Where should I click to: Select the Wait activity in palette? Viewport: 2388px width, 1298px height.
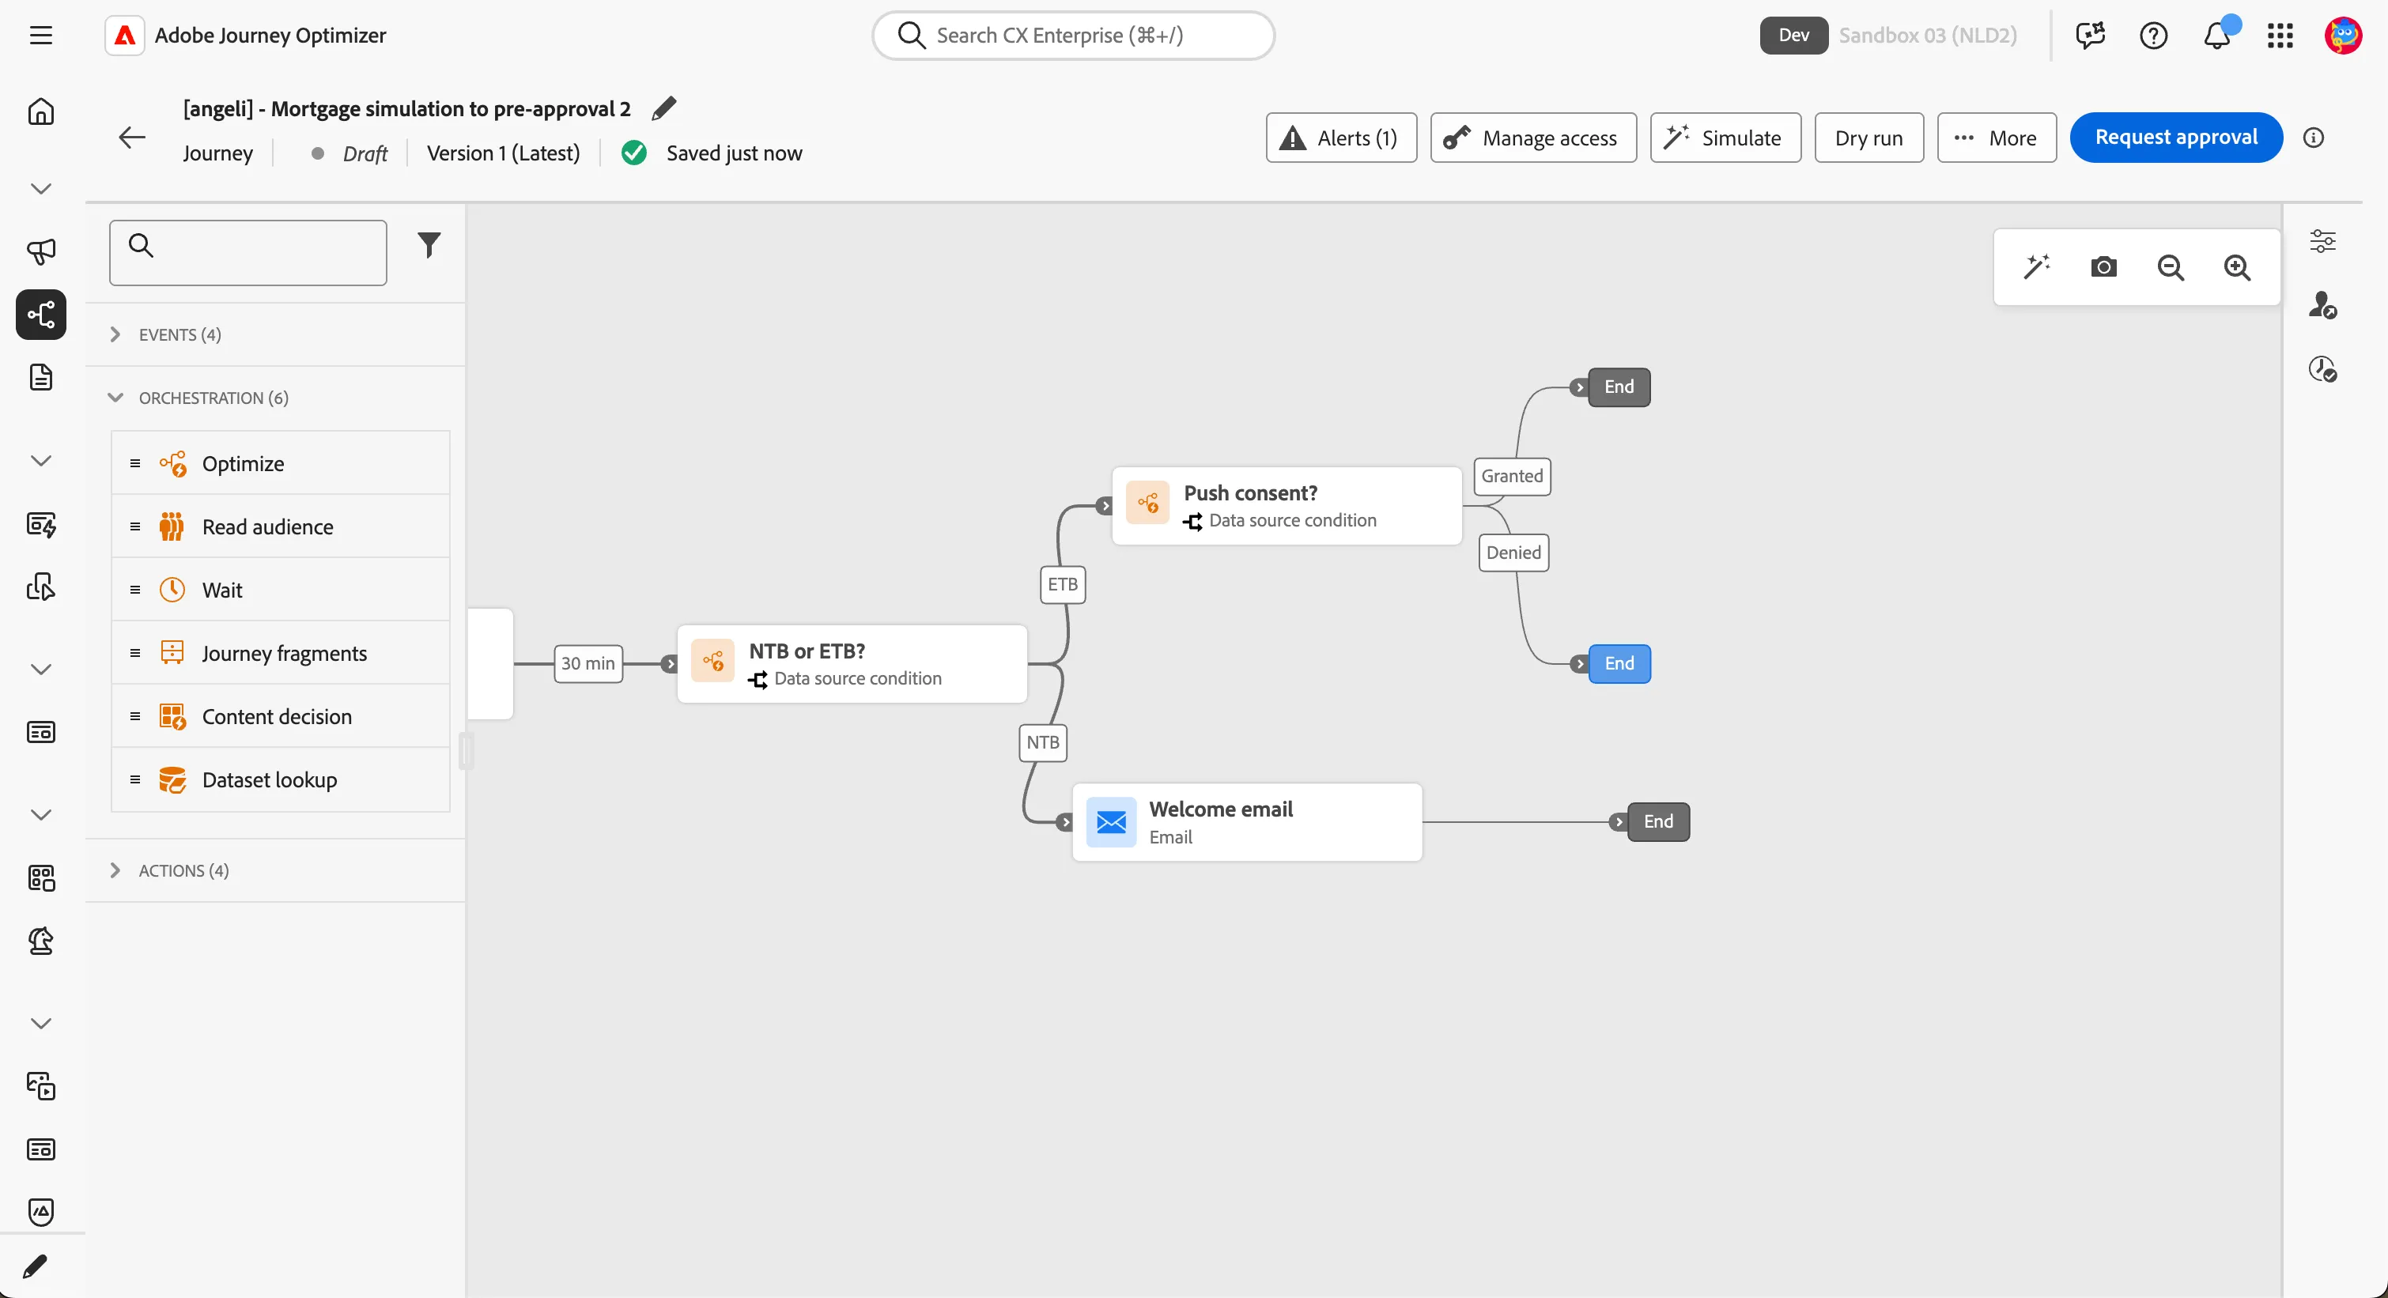[x=280, y=589]
